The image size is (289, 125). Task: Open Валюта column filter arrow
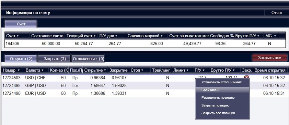click(43, 70)
